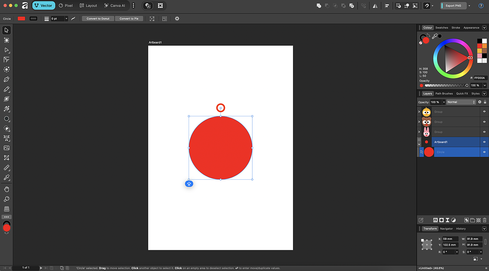Hide the Circle layer

pos(484,152)
